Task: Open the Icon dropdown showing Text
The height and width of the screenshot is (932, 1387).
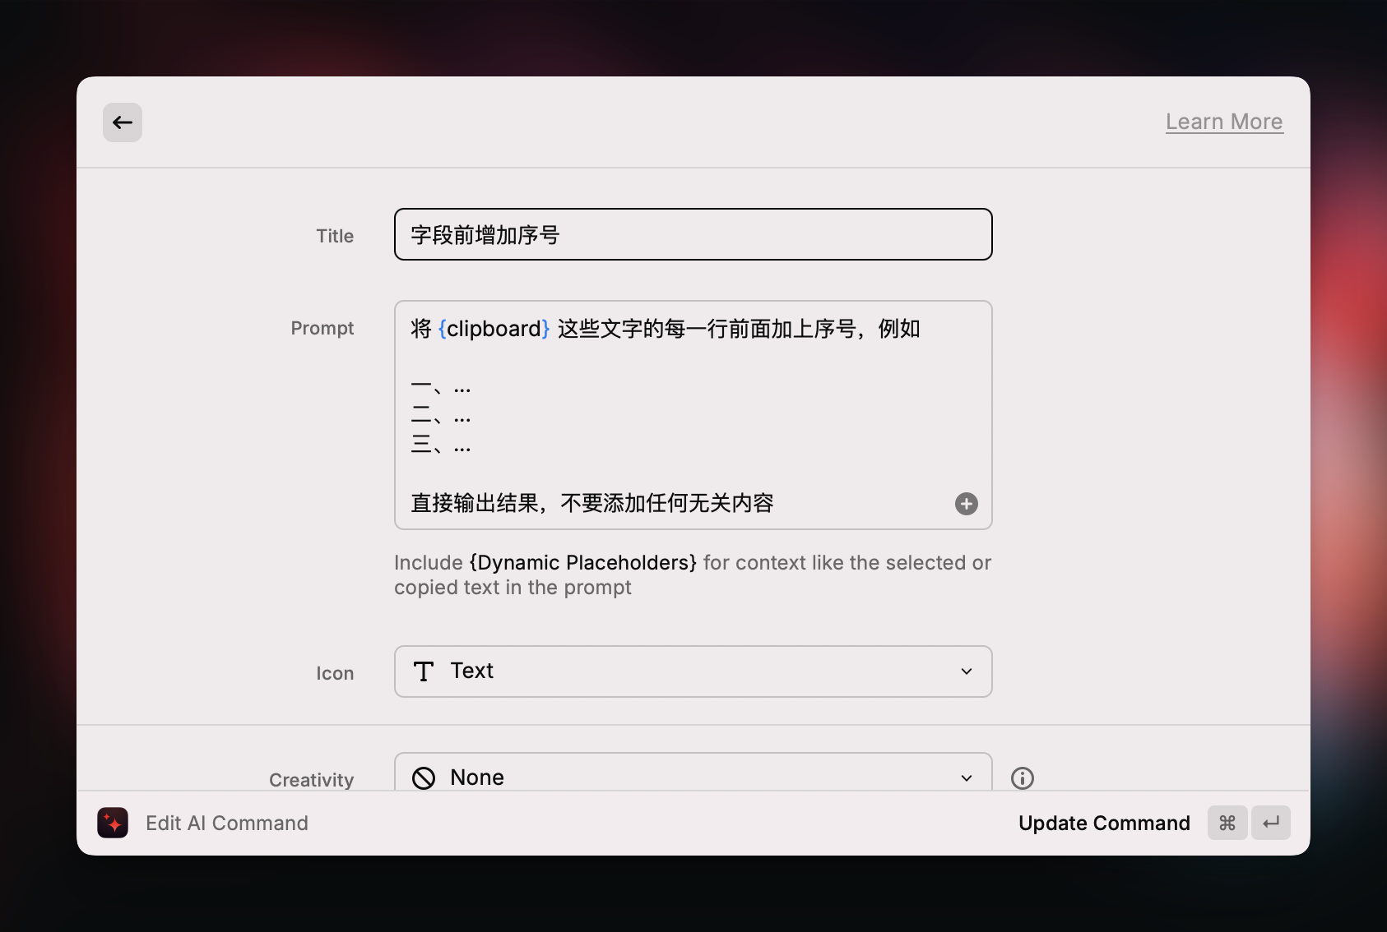Action: [693, 671]
